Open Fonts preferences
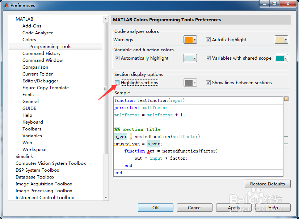Viewport: 299px width, 219px height. click(28, 94)
